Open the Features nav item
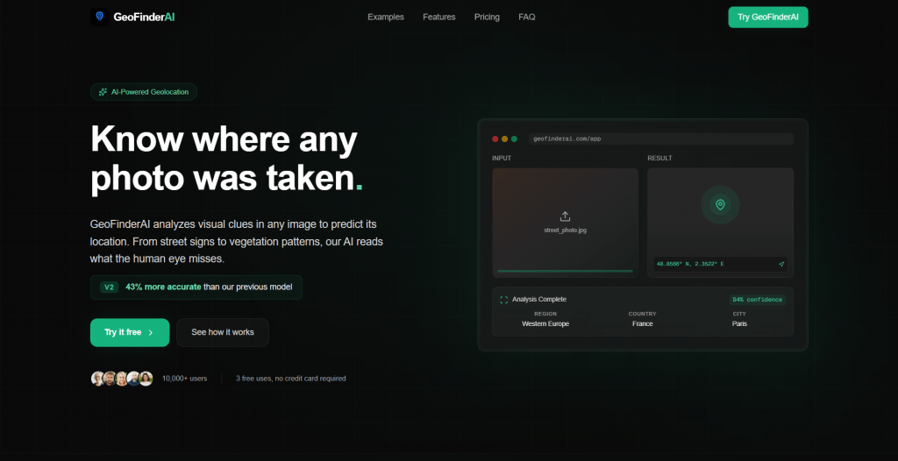The width and height of the screenshot is (898, 461). (439, 18)
